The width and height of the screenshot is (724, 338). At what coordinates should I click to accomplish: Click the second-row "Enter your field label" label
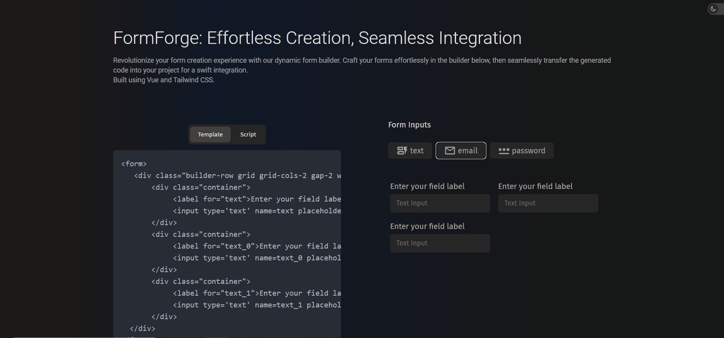coord(427,226)
